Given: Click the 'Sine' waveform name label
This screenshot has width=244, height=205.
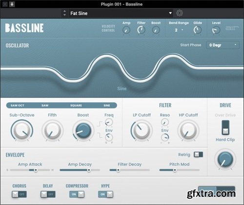Looking at the screenshot, I should point(122,89).
